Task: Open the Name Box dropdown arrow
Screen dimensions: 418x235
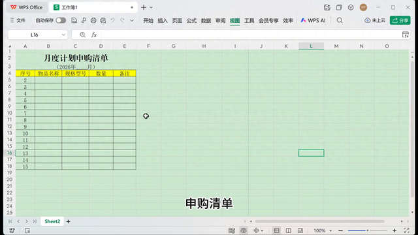Action: pyautogui.click(x=63, y=35)
